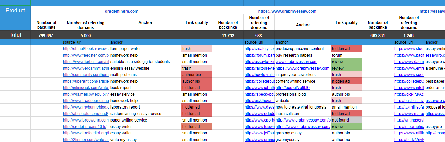
Task: Select the 799 697 backlinks total
Action: [46, 35]
